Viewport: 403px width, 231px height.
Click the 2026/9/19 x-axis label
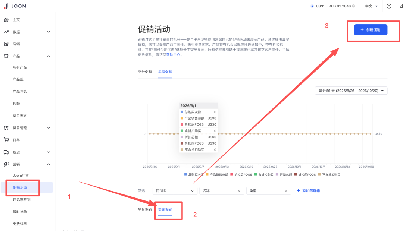coord(246,167)
